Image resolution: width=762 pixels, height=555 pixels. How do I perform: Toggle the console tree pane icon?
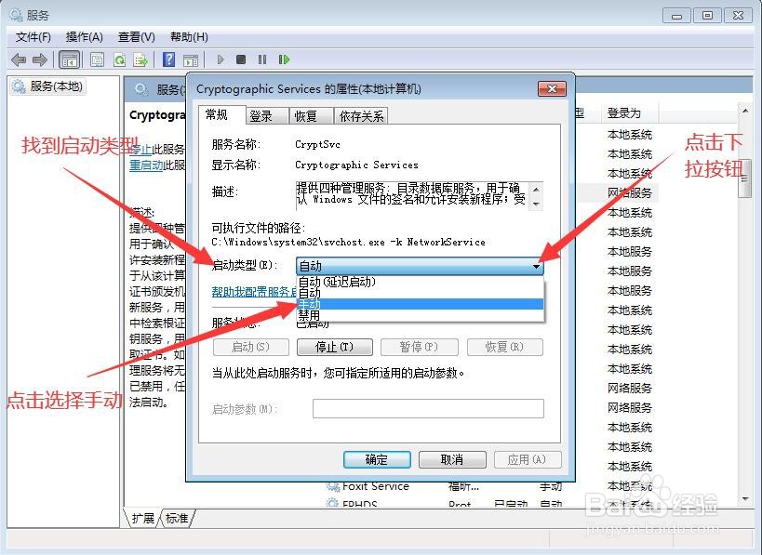coord(70,59)
